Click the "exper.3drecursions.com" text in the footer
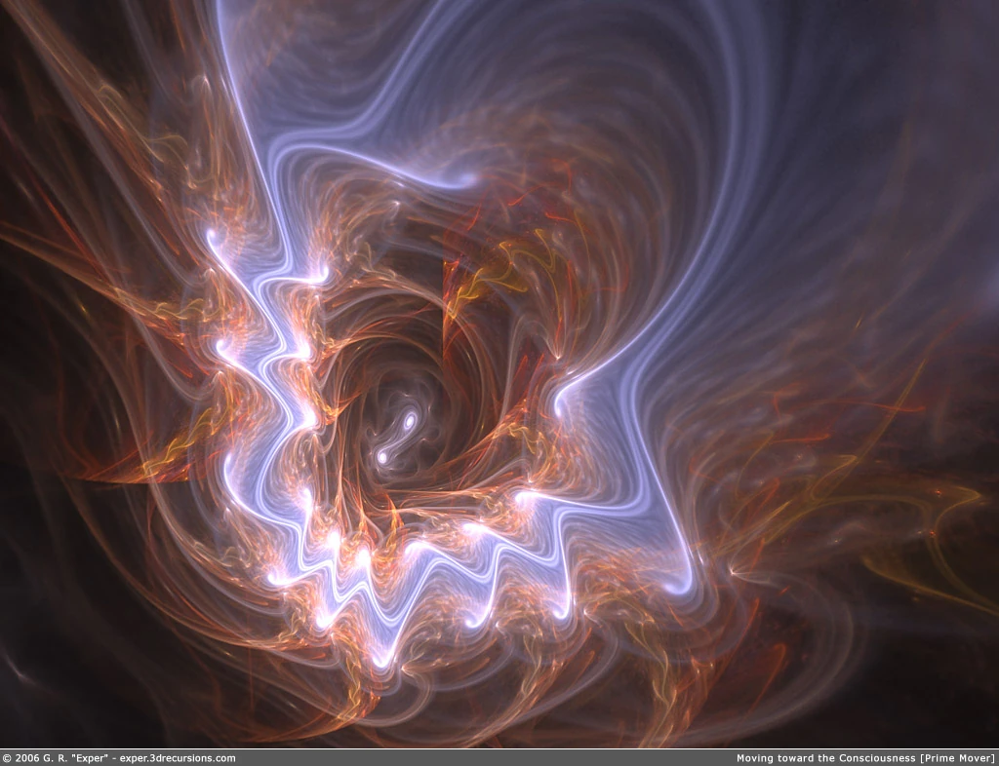The height and width of the screenshot is (766, 999). [x=178, y=758]
